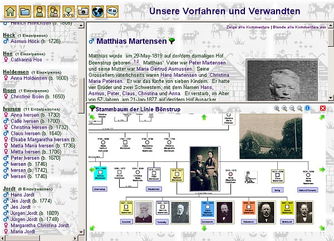The image size is (334, 241).
Task: Open the speech bubble comments icon
Action: pyautogui.click(x=112, y=12)
